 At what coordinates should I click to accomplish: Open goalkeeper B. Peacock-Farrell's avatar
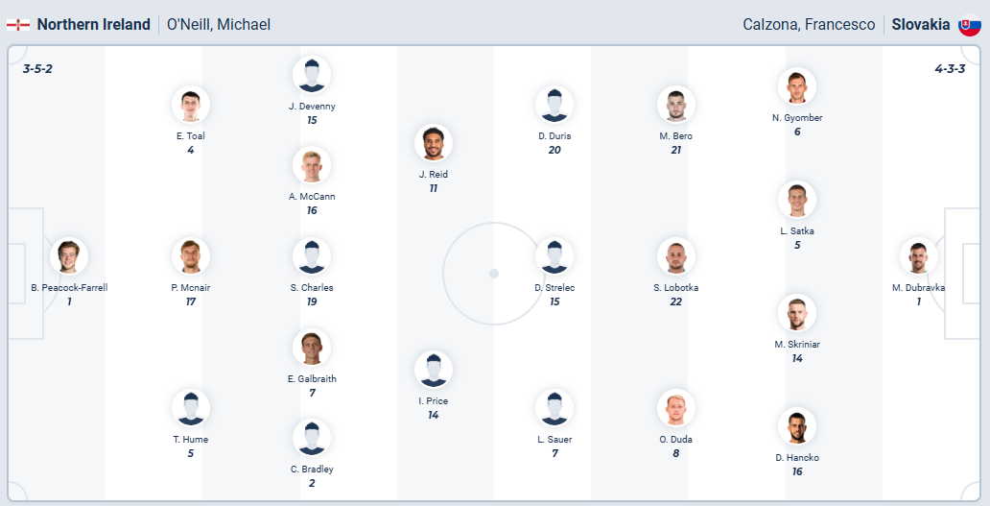point(69,256)
